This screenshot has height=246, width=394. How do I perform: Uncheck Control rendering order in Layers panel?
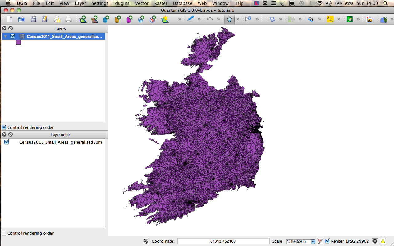tap(4, 127)
